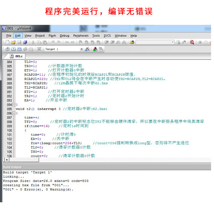Click the Save All icon
Screen dimensions: 214x214
click(25, 42)
